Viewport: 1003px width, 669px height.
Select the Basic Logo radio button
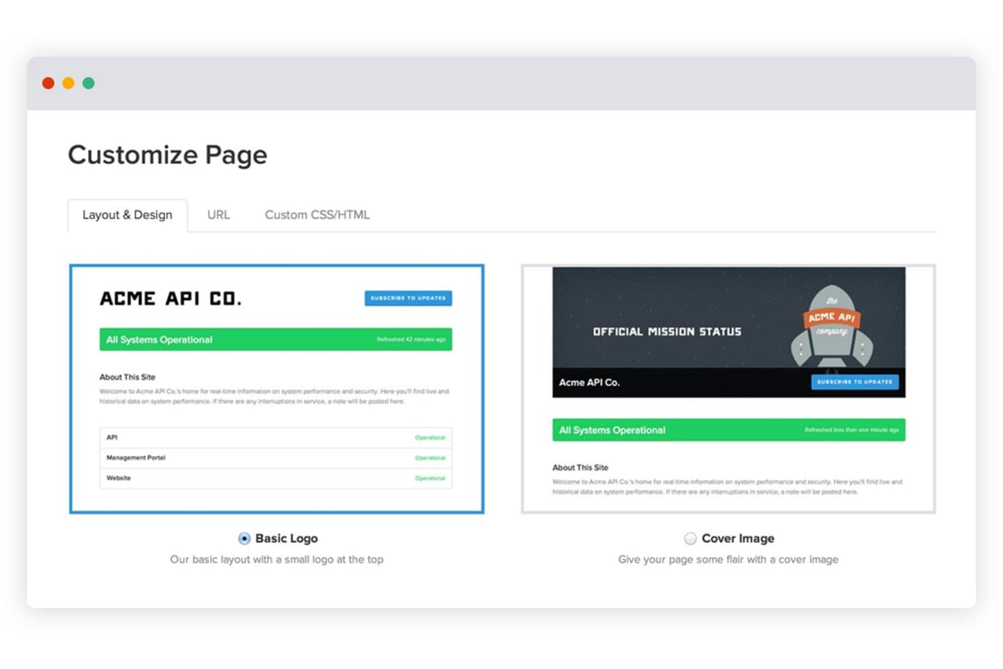pyautogui.click(x=244, y=539)
